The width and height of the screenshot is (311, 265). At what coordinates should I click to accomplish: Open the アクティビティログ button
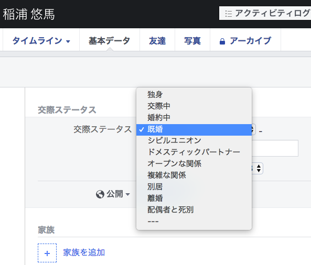coord(265,13)
